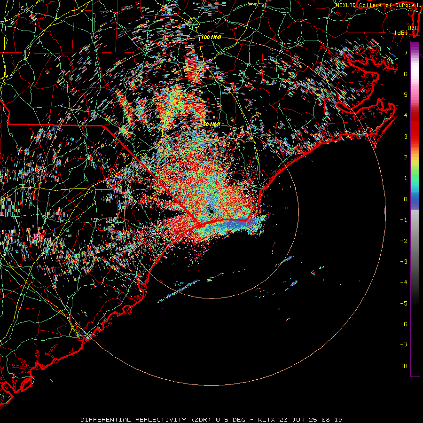The image size is (423, 423).
Task: Click the "0.5 DEG" elevation text
Action: [230, 420]
